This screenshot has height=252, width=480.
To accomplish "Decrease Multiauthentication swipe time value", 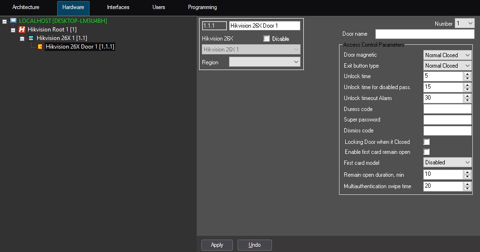I will click(x=467, y=188).
